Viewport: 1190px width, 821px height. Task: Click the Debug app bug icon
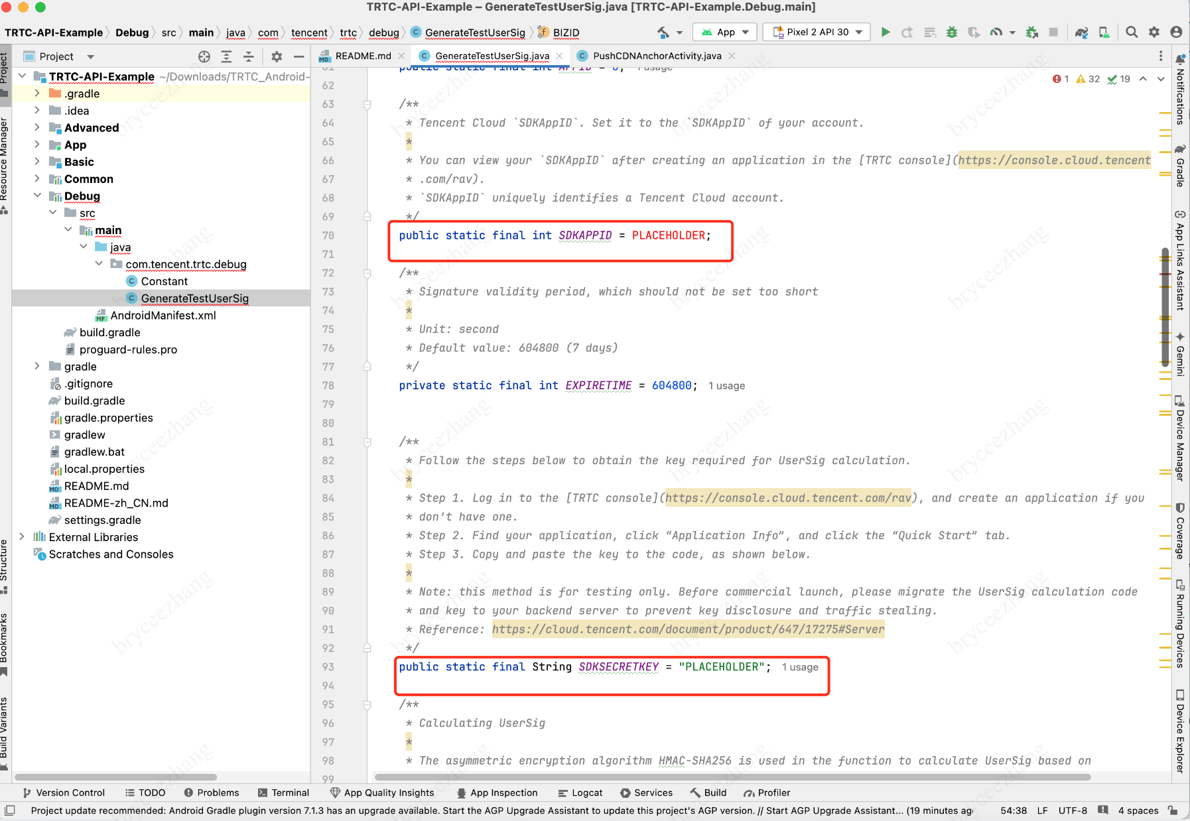coord(952,32)
